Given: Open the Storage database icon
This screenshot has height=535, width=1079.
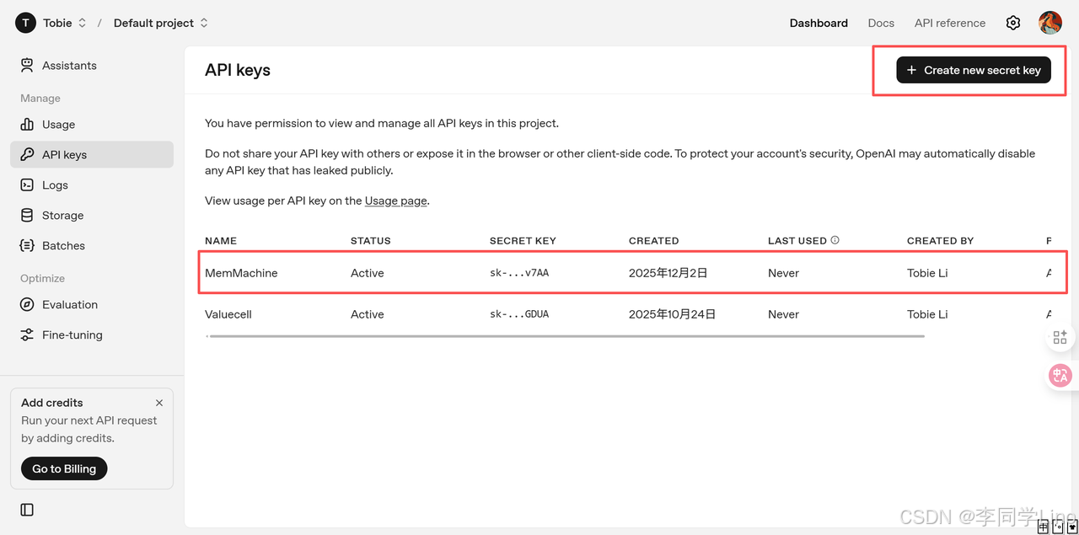Looking at the screenshot, I should tap(27, 216).
